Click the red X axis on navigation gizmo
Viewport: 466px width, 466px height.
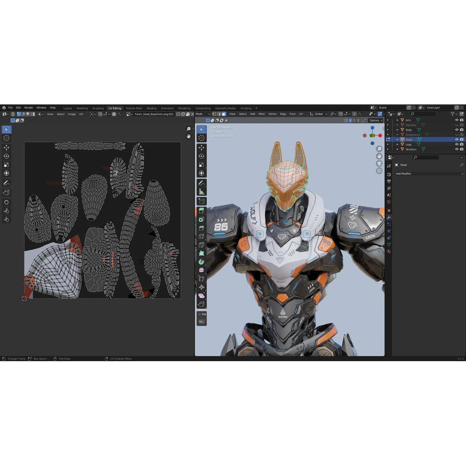380,135
